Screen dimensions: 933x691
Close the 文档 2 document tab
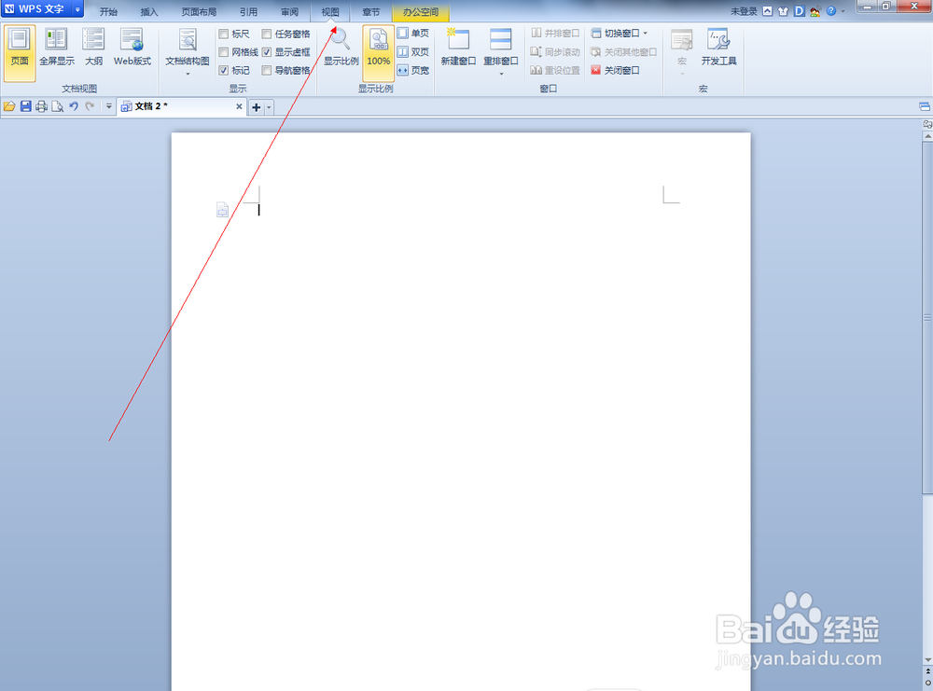[239, 106]
